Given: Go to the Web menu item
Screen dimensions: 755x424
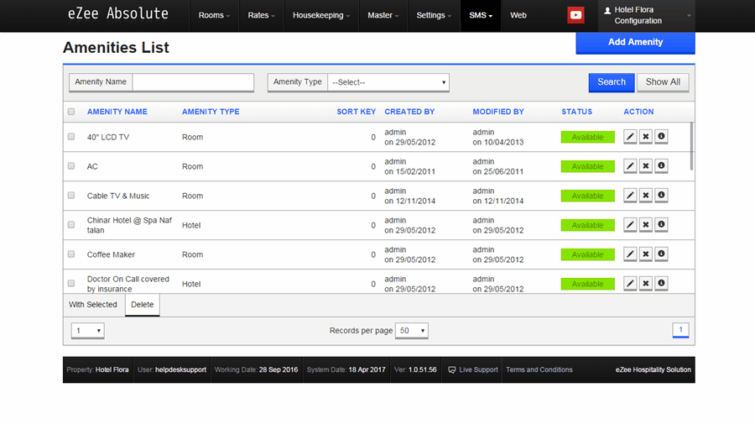Looking at the screenshot, I should [x=518, y=15].
